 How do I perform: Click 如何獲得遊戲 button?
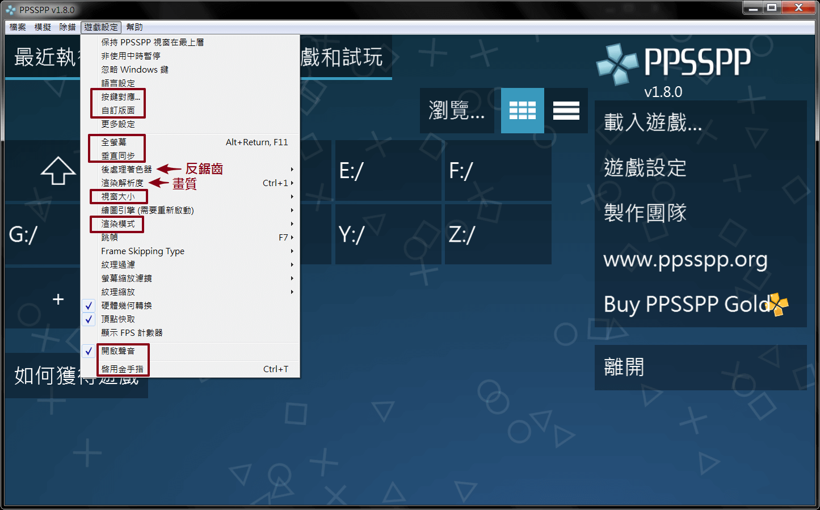(x=77, y=375)
